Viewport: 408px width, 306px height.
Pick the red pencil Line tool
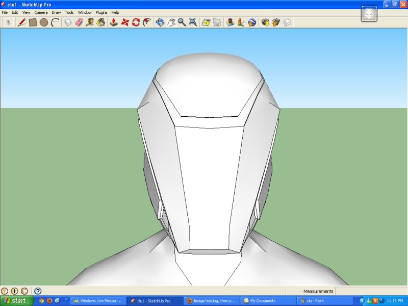click(21, 22)
